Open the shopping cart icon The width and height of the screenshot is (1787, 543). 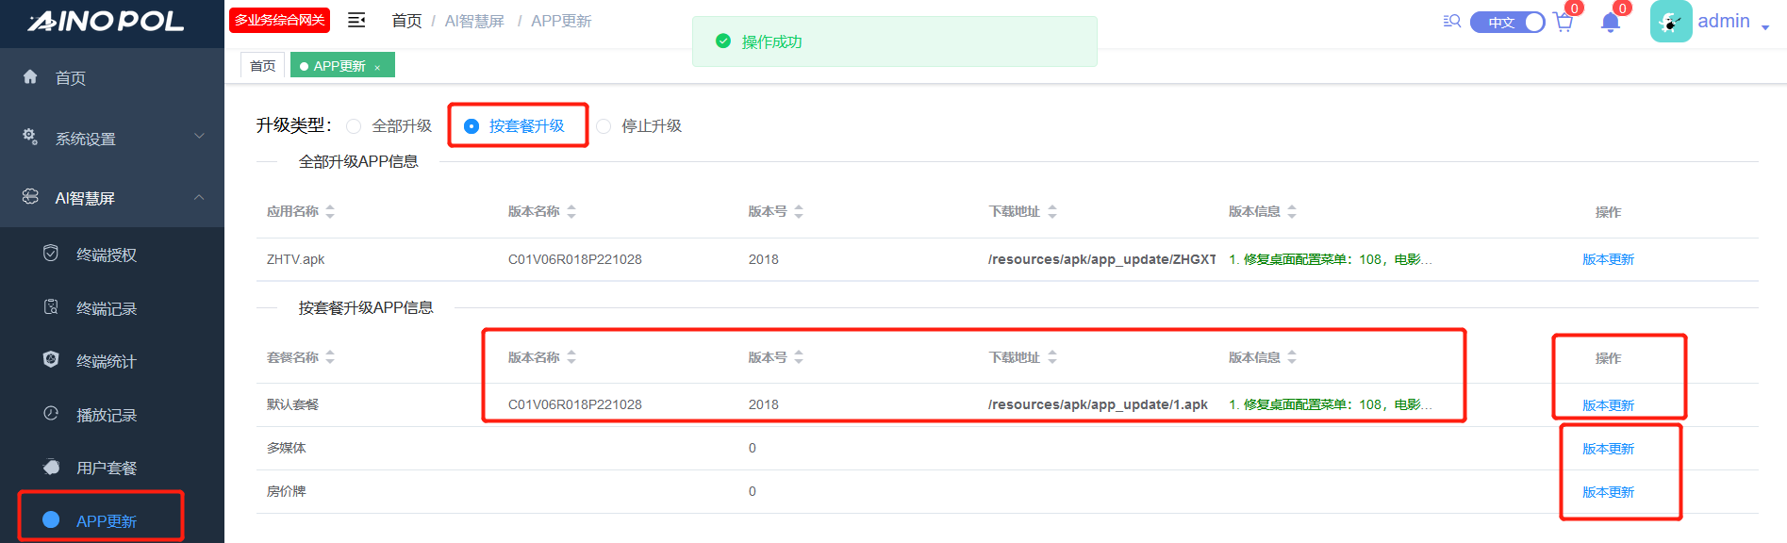click(x=1564, y=23)
